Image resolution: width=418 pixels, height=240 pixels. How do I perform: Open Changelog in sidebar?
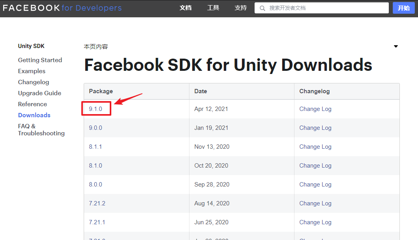coord(34,82)
